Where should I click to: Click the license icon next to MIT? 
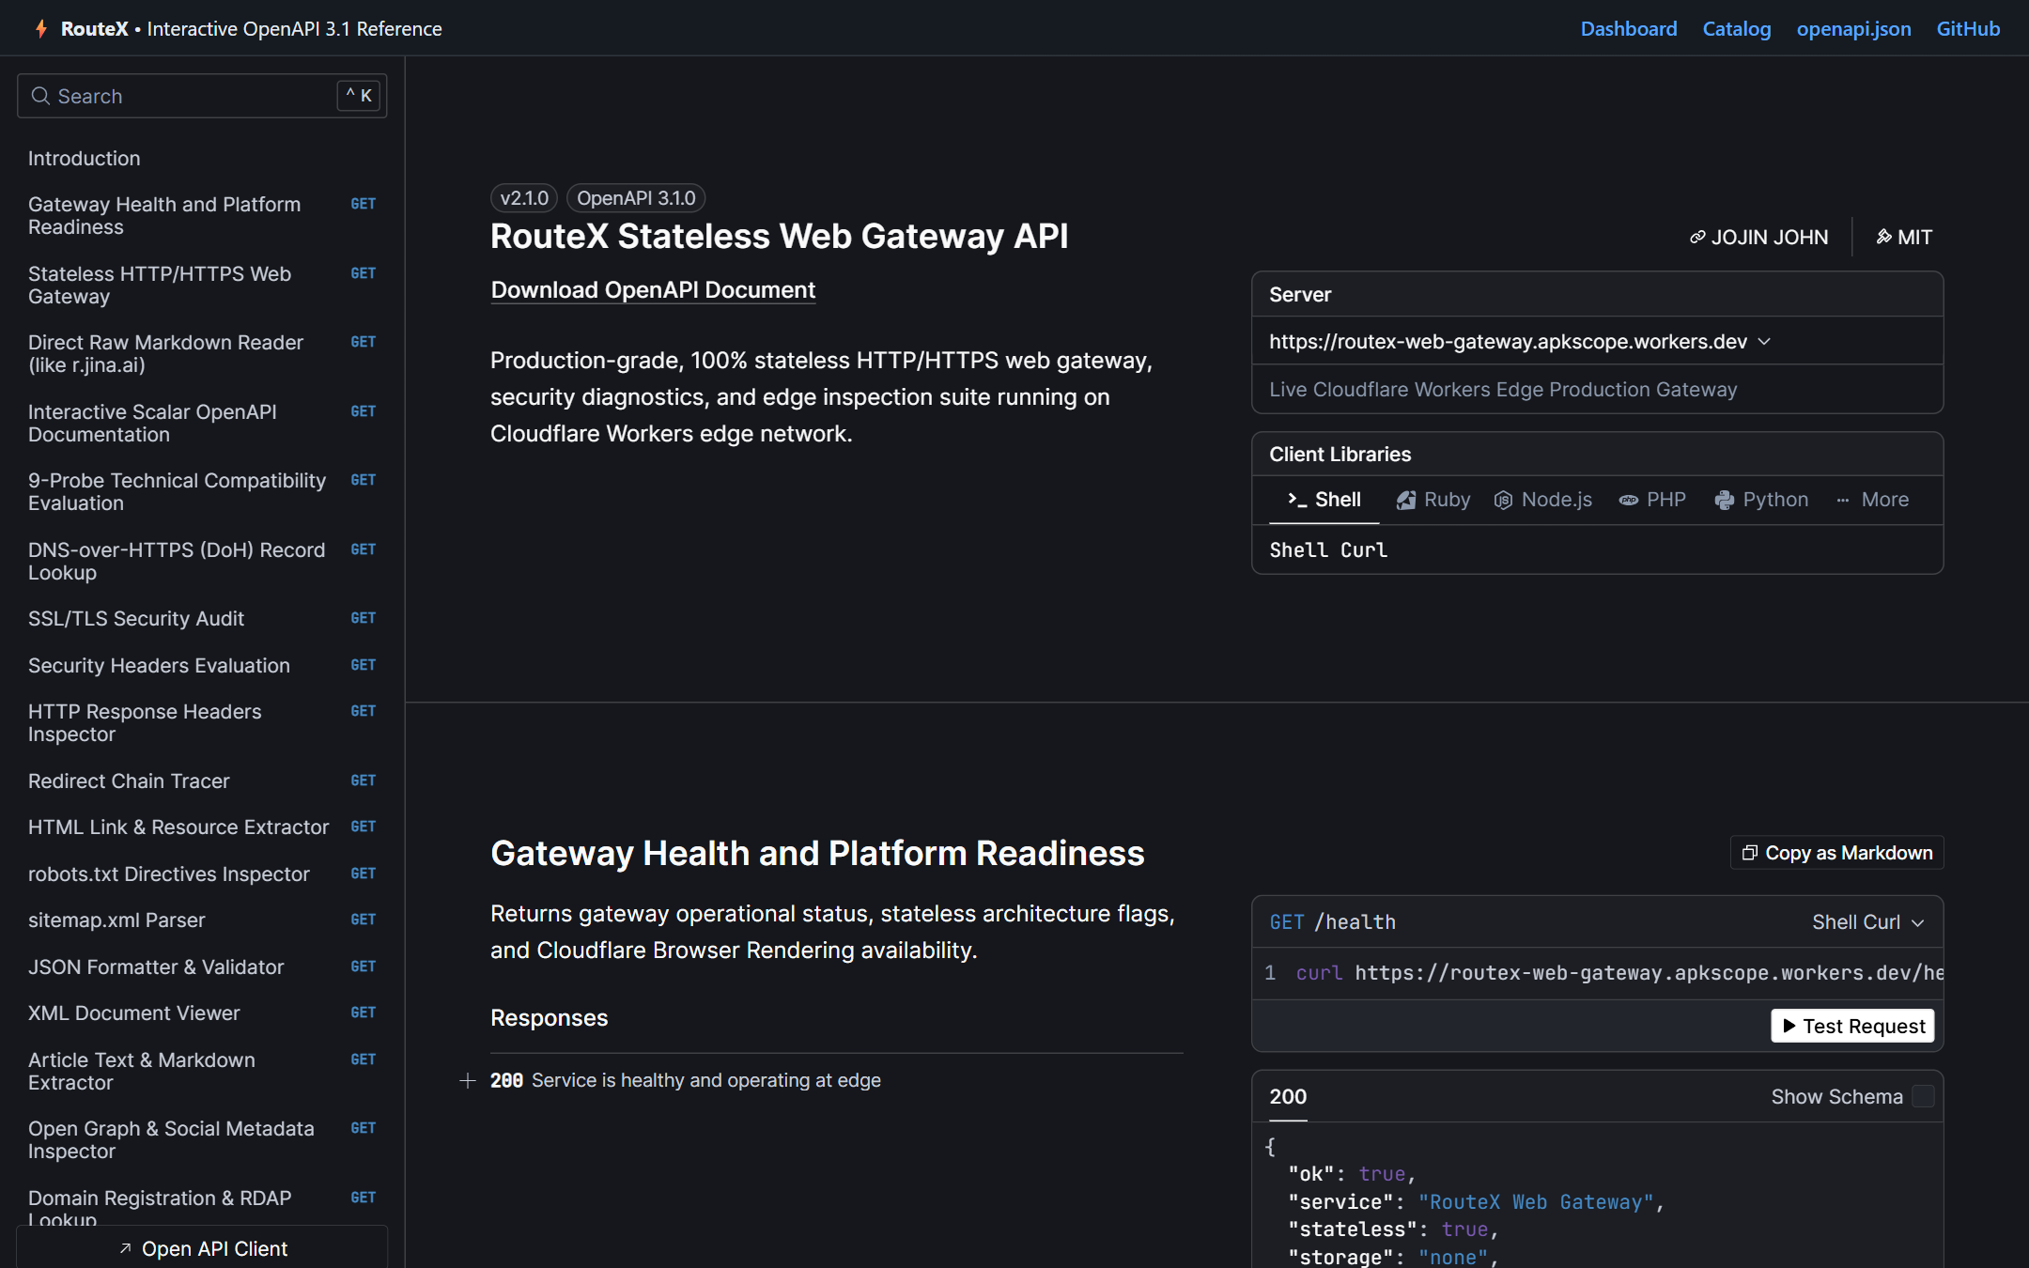pyautogui.click(x=1883, y=237)
